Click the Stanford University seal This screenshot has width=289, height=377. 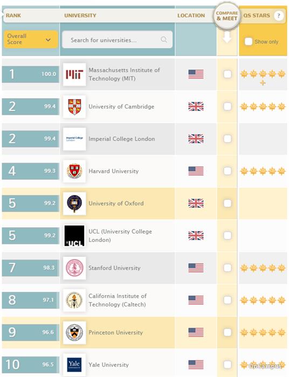click(74, 268)
